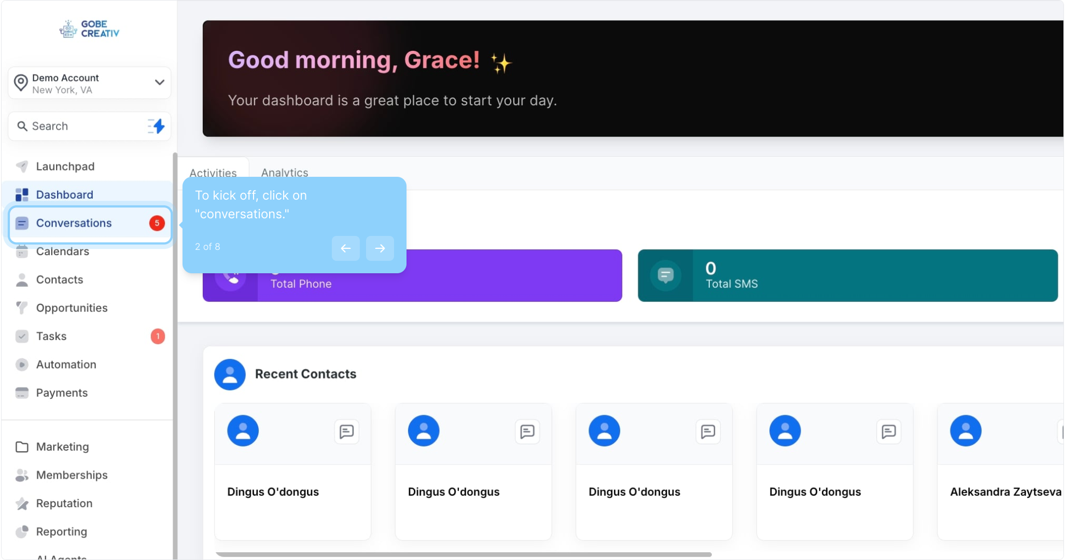The image size is (1065, 560).
Task: Go back to previous tour step
Action: pyautogui.click(x=345, y=248)
